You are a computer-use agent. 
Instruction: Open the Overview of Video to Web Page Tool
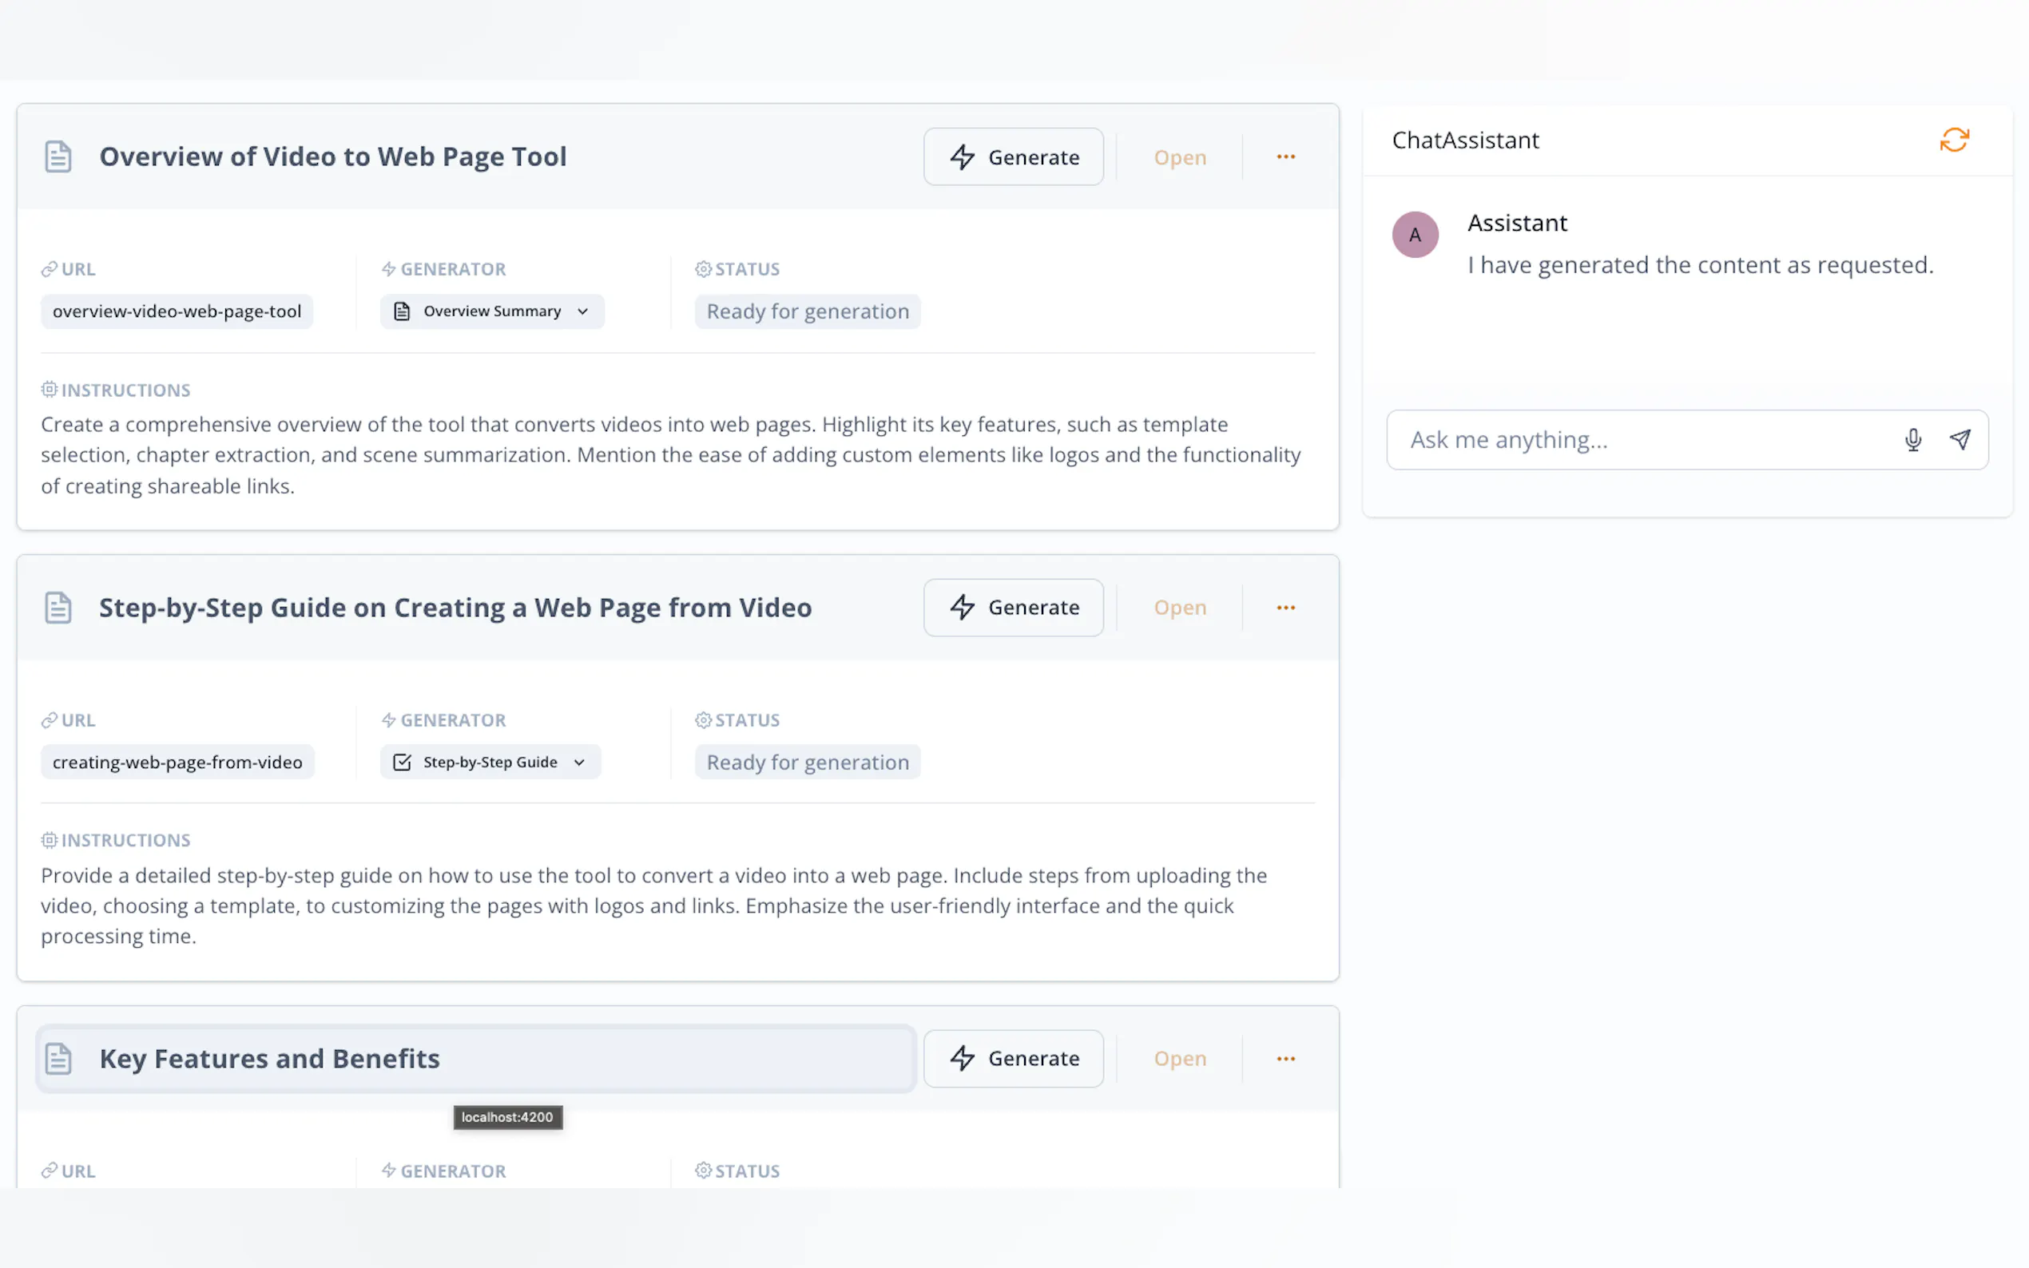pos(1179,157)
